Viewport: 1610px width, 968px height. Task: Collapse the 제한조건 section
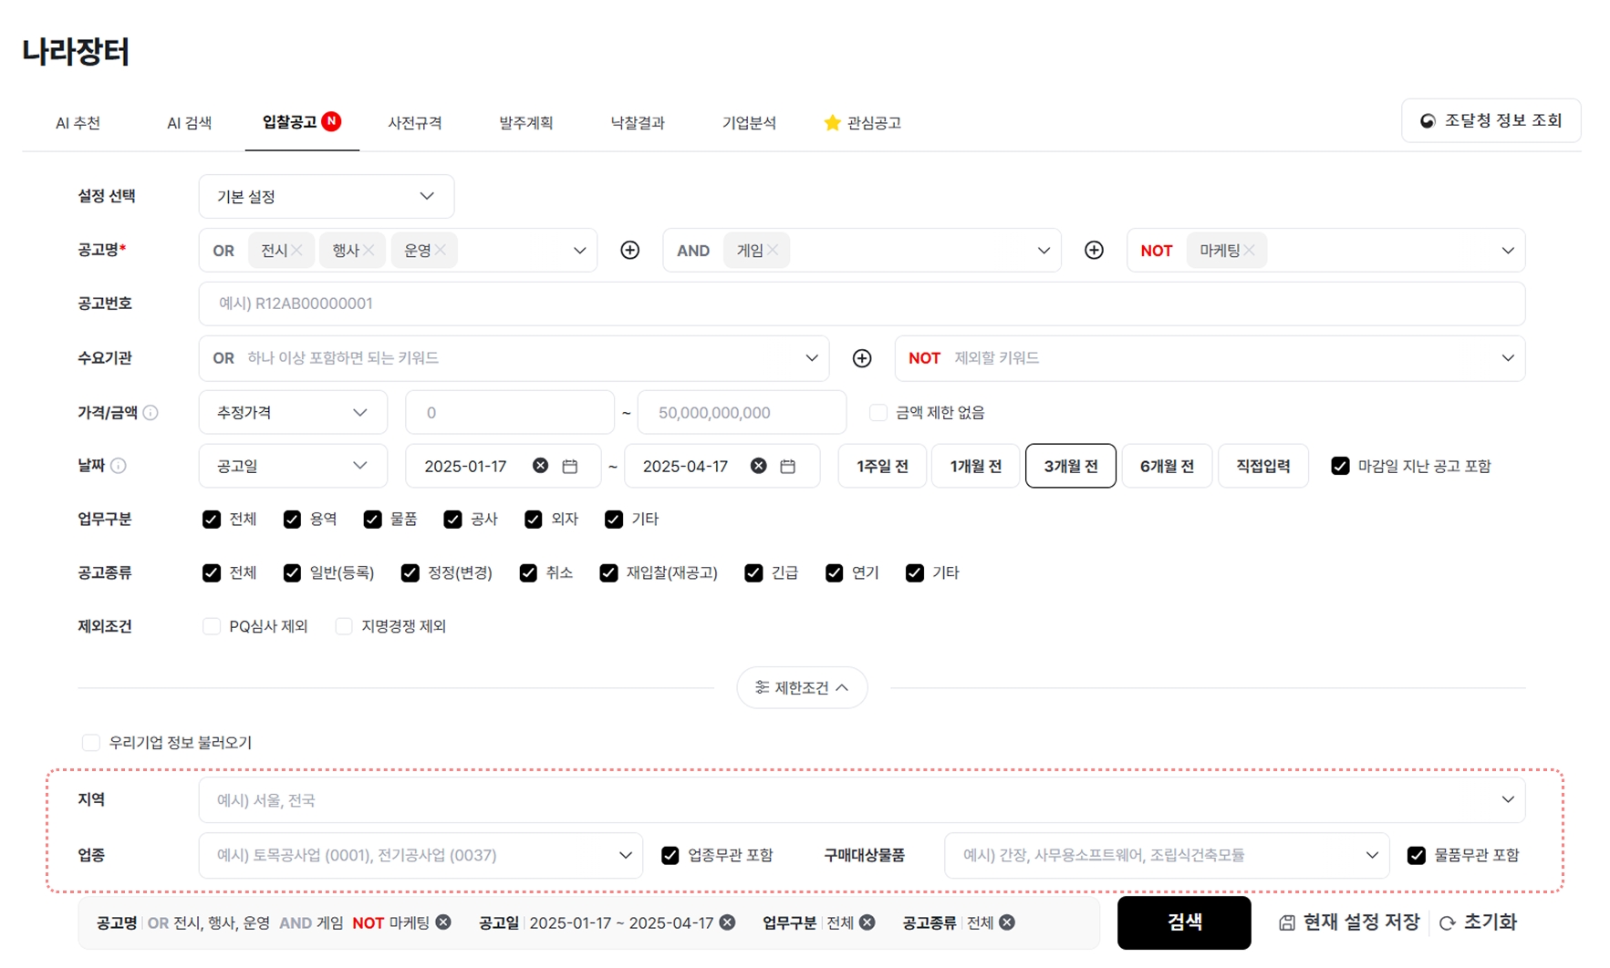pyautogui.click(x=801, y=687)
